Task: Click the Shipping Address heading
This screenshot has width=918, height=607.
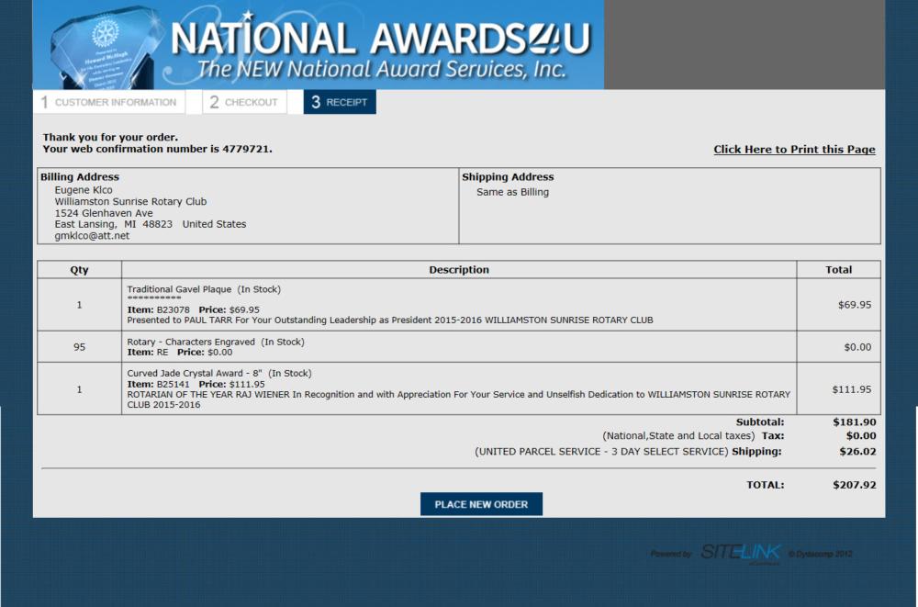Action: click(508, 177)
